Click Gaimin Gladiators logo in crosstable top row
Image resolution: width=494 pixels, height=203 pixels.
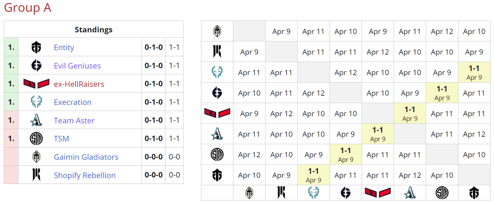pos(217,31)
